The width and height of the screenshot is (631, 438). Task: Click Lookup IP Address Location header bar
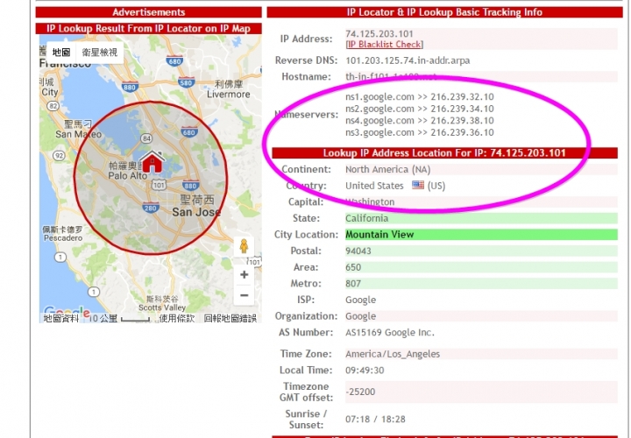coord(444,152)
